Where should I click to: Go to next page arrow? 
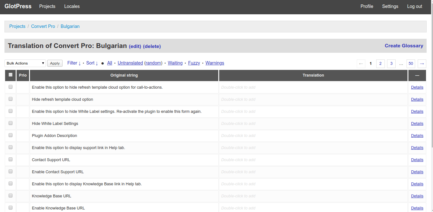422,64
